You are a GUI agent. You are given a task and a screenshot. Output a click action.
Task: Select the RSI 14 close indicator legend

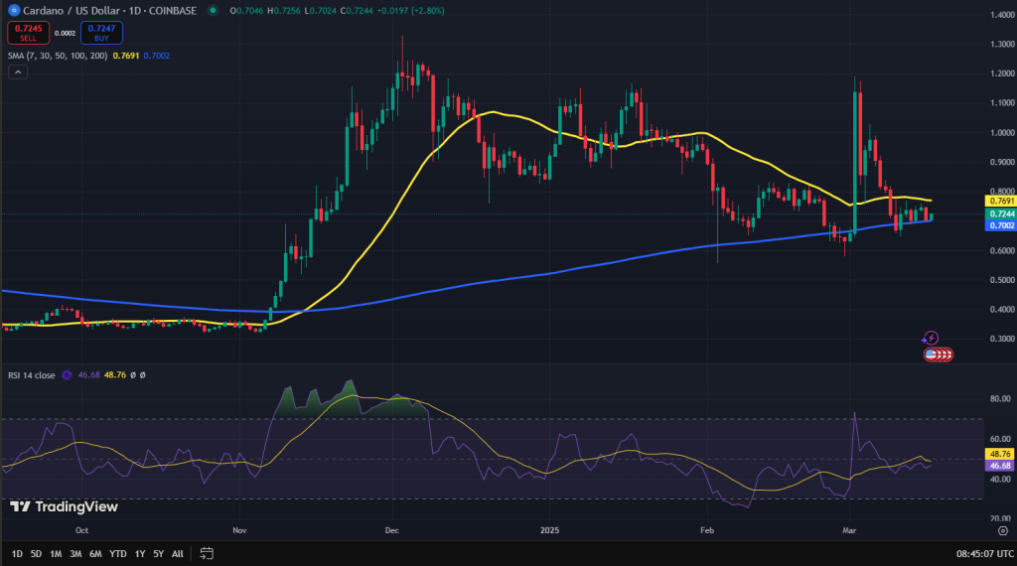click(31, 374)
